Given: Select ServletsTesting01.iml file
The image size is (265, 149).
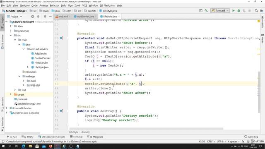Looking at the screenshot, I should point(29,104).
